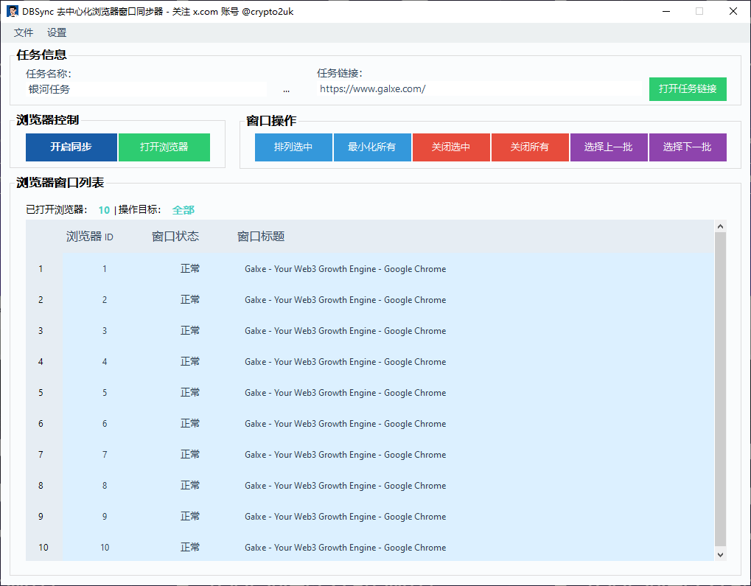Click the 浏览器 ID column header
The image size is (751, 586).
pyautogui.click(x=90, y=236)
